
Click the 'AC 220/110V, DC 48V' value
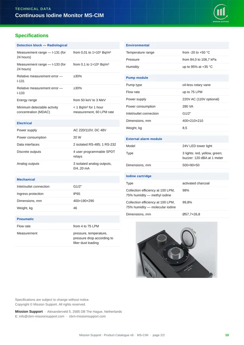[90, 130]
